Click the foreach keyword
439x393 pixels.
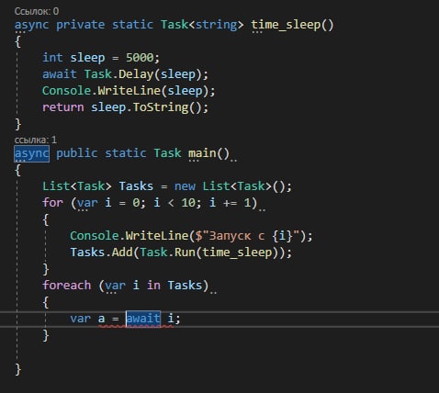pos(67,286)
